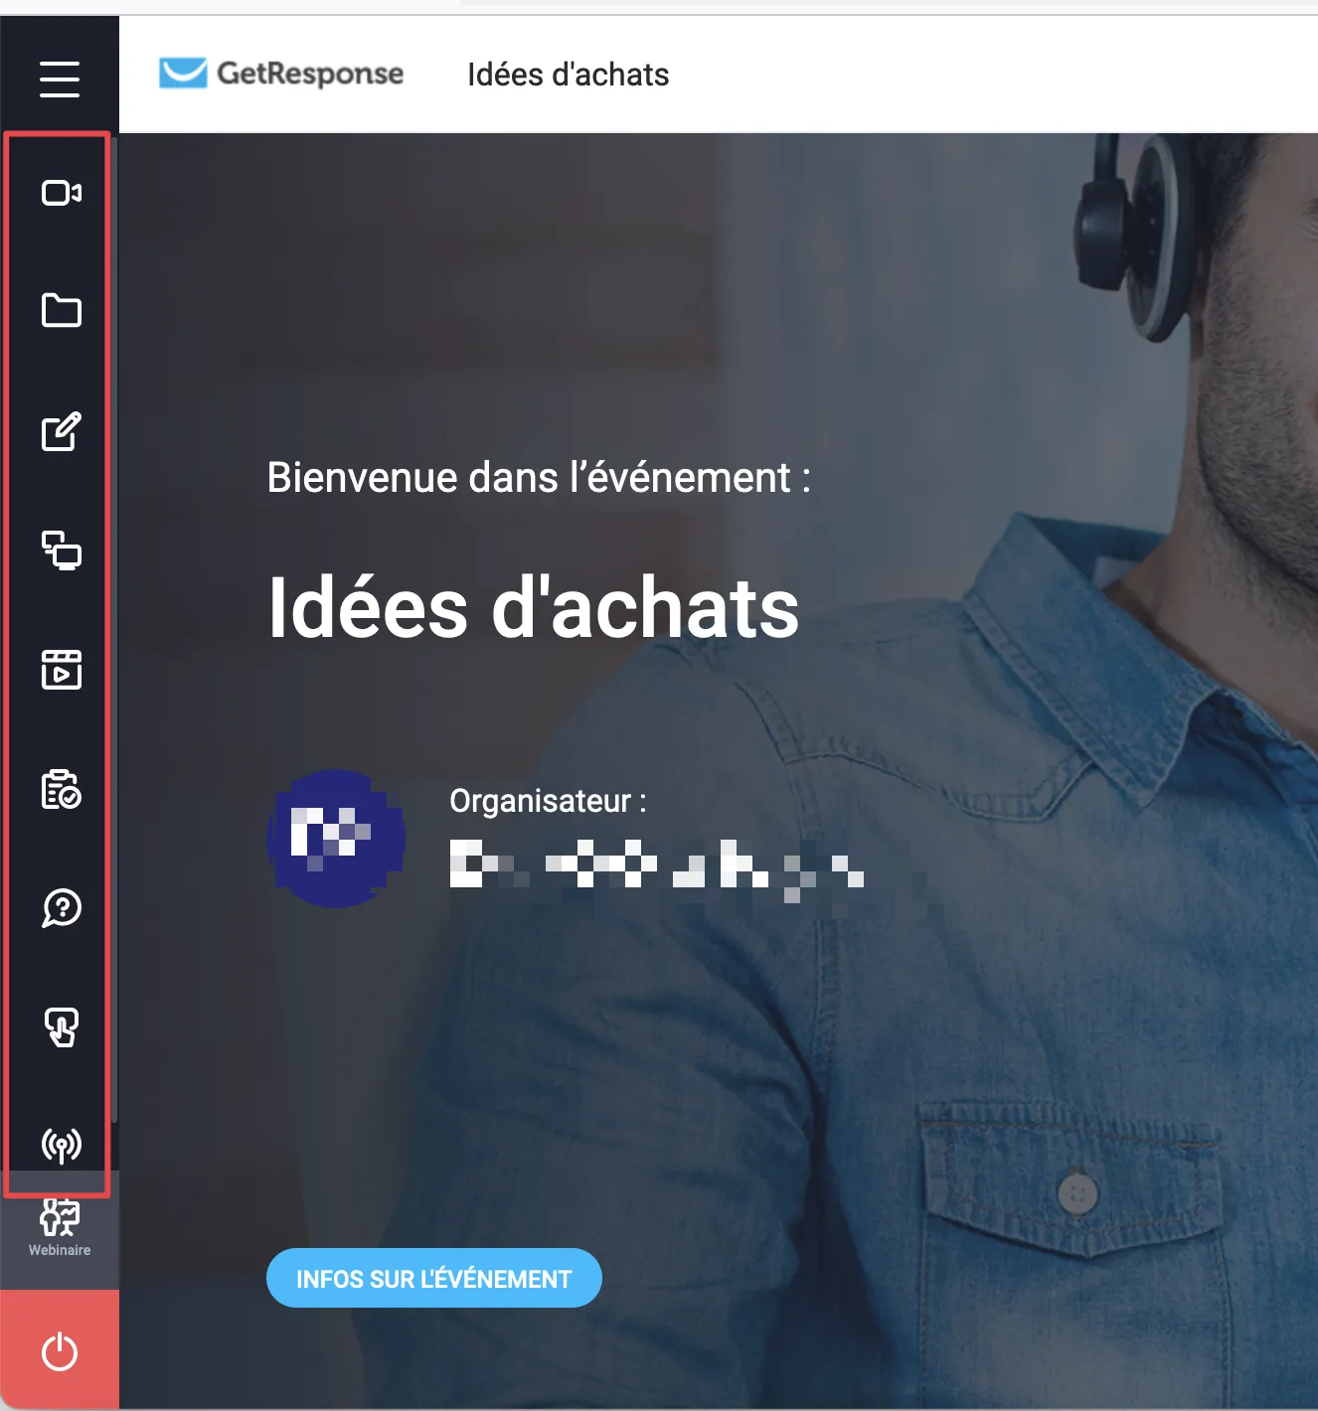Open the video player clip icon
The width and height of the screenshot is (1318, 1411).
point(61,670)
